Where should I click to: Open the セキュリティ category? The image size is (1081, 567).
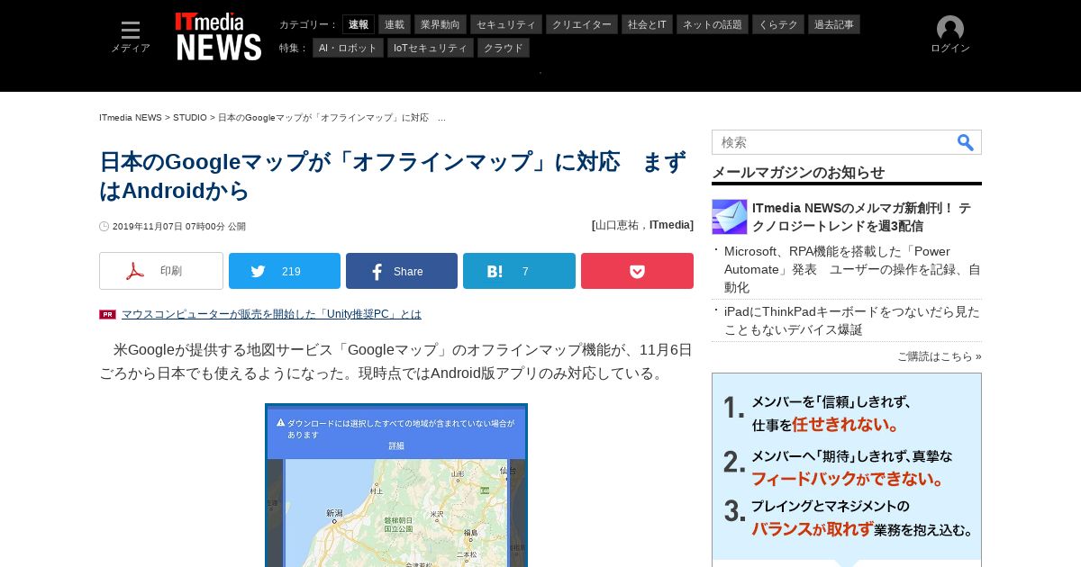pos(506,24)
